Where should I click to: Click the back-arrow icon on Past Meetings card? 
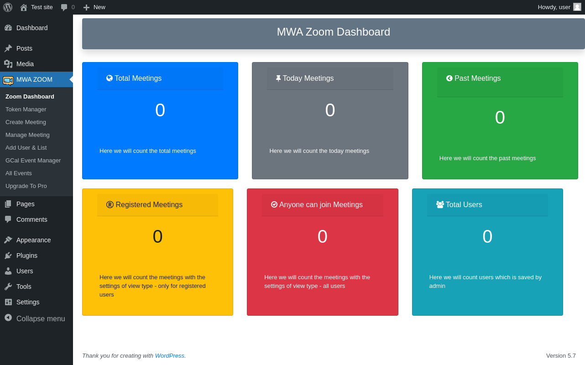[x=449, y=78]
